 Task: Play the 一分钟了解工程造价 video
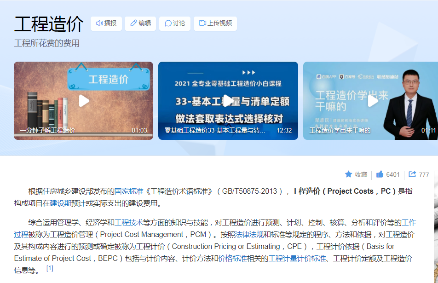[84, 101]
